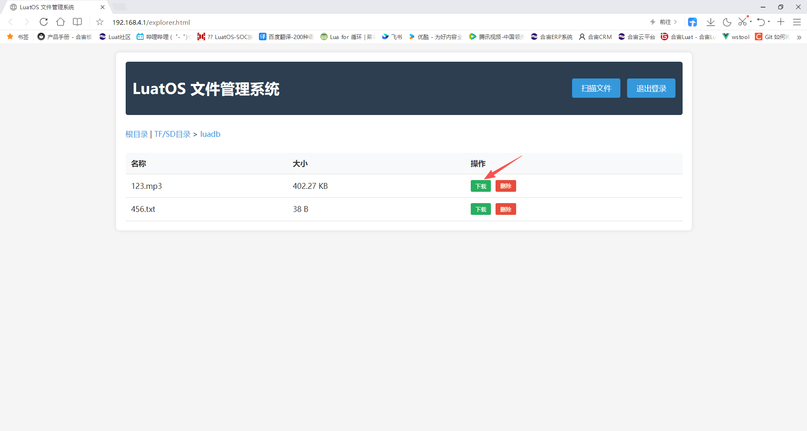Reload the page with the refresh icon
The image size is (807, 431).
(44, 22)
